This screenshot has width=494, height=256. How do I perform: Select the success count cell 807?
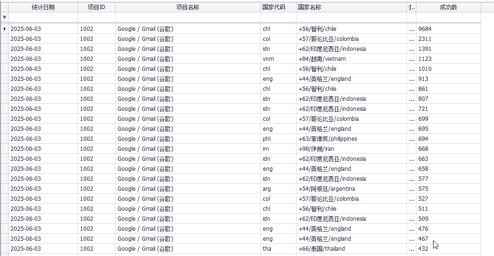pos(448,99)
